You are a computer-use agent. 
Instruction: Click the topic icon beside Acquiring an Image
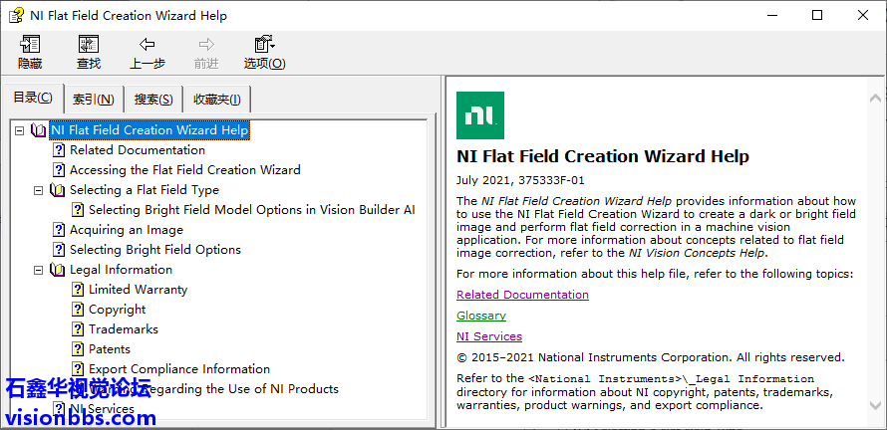pyautogui.click(x=59, y=230)
